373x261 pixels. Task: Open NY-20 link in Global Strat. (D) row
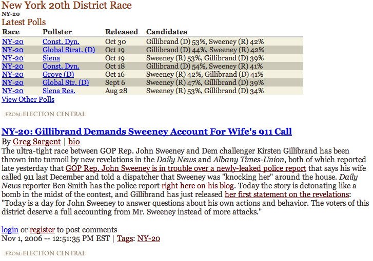[x=13, y=50]
